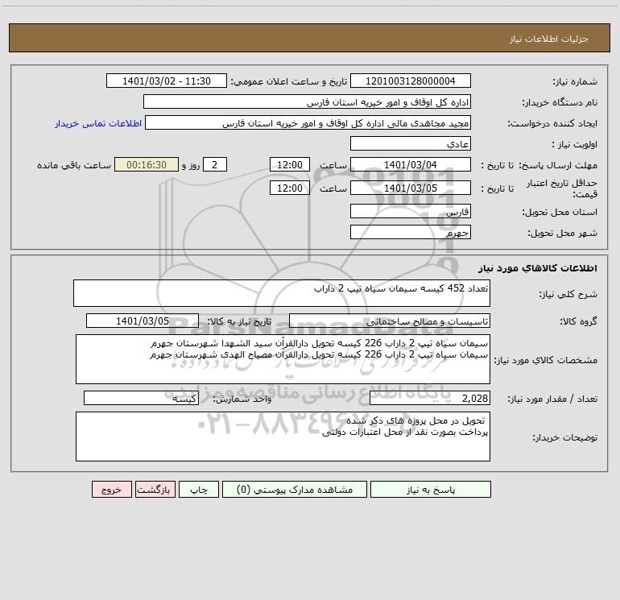Click response deadline date 1401/03/04
The image size is (620, 600).
click(x=411, y=164)
